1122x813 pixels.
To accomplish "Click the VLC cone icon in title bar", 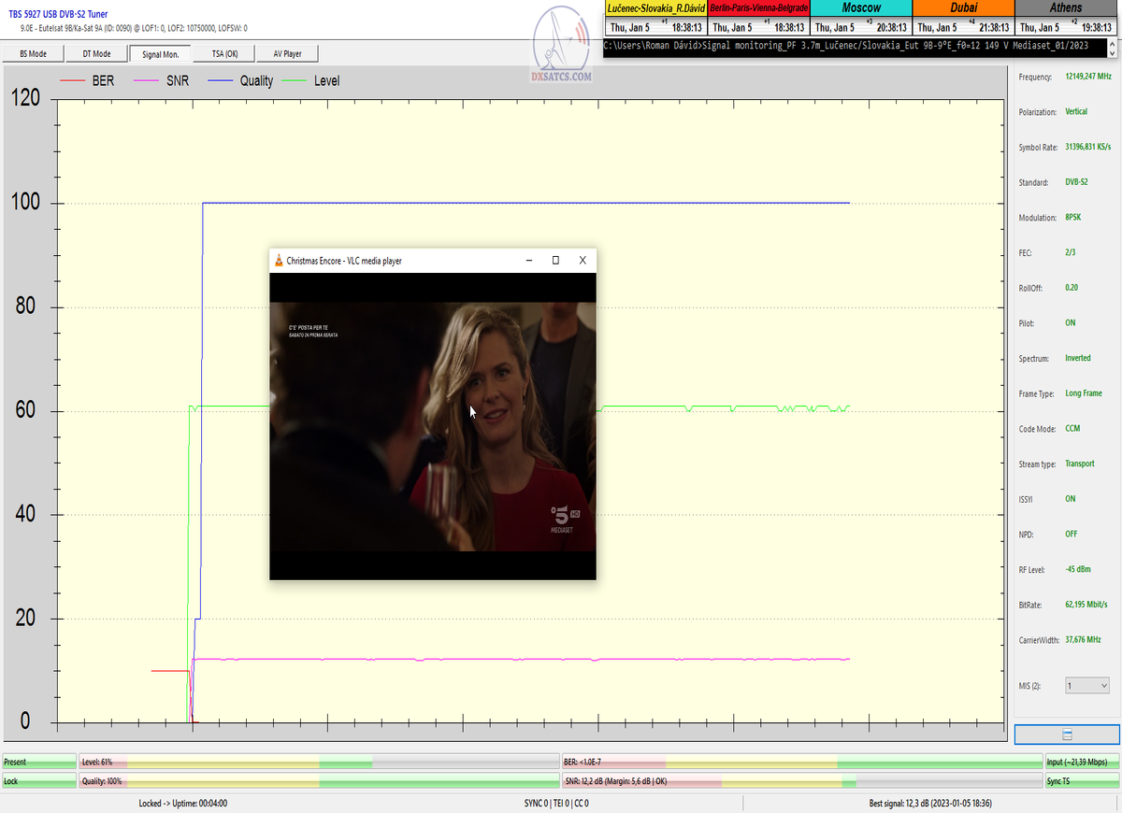I will tap(279, 261).
